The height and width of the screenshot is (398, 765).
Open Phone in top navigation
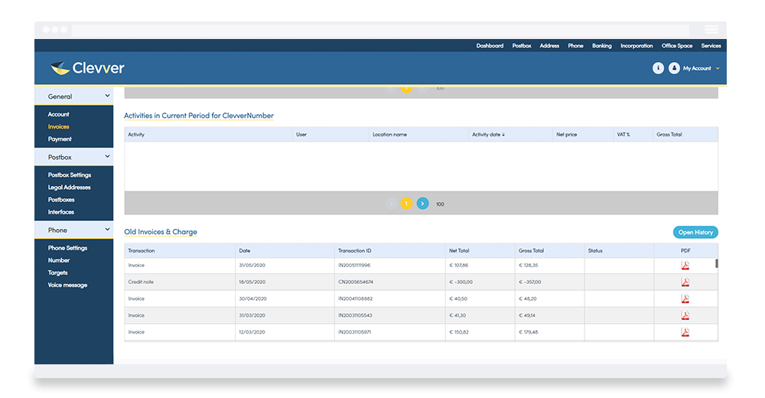pyautogui.click(x=575, y=46)
